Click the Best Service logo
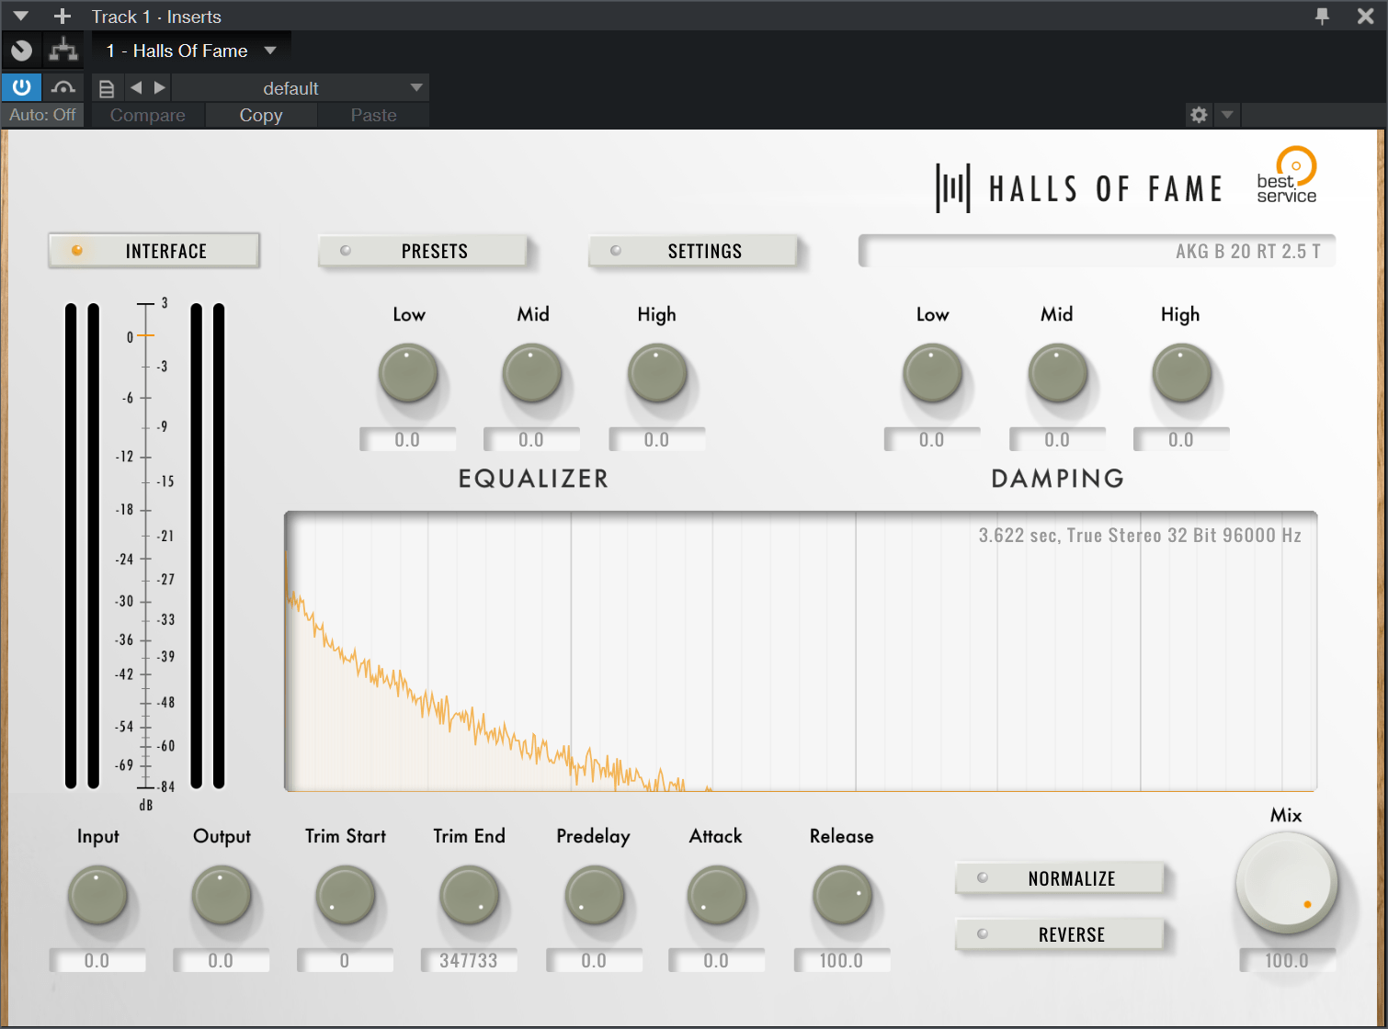This screenshot has width=1388, height=1029. pyautogui.click(x=1287, y=175)
